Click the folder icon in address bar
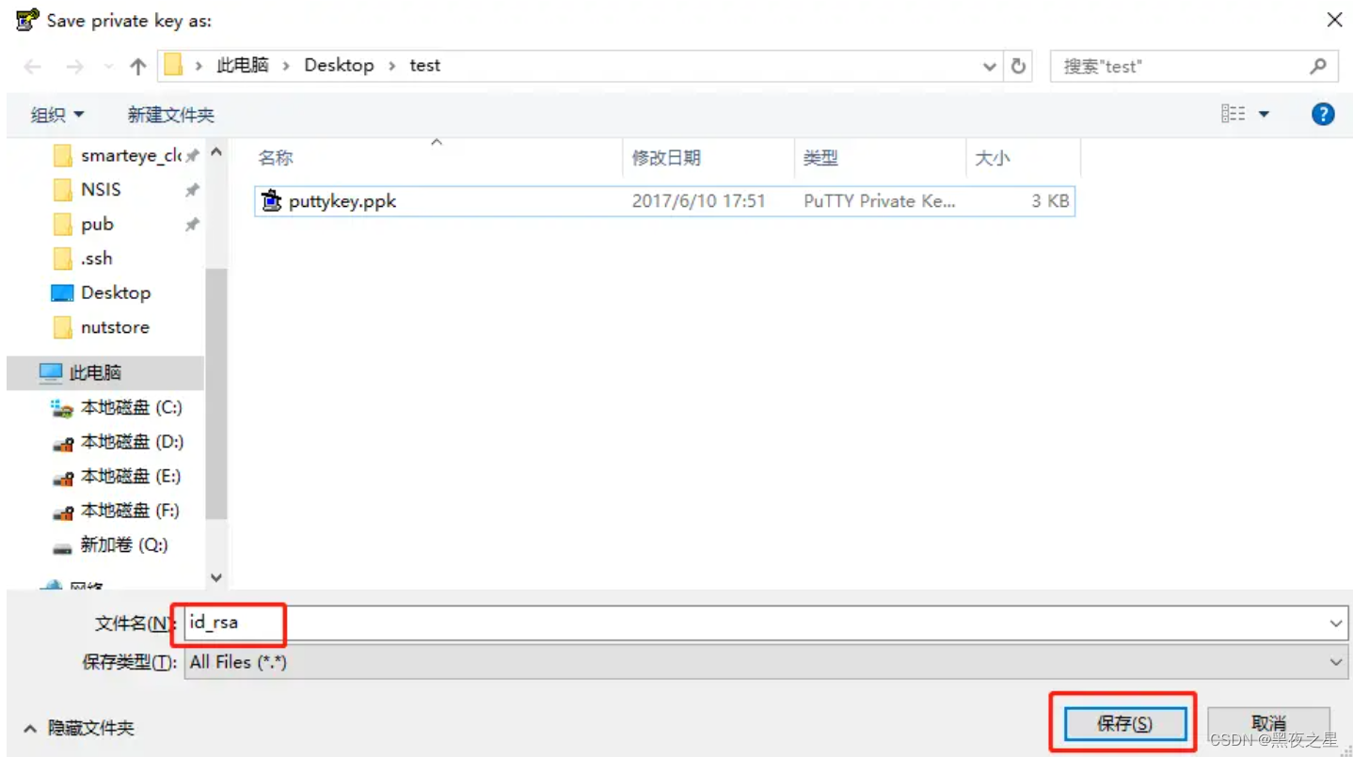Viewport: 1353px width, 757px height. point(173,66)
